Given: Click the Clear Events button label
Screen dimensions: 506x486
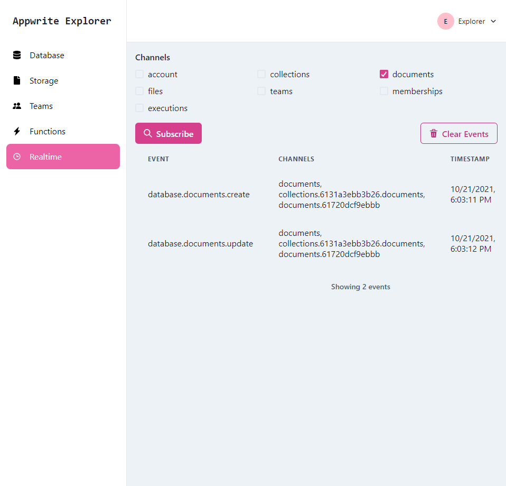Looking at the screenshot, I should (x=465, y=134).
